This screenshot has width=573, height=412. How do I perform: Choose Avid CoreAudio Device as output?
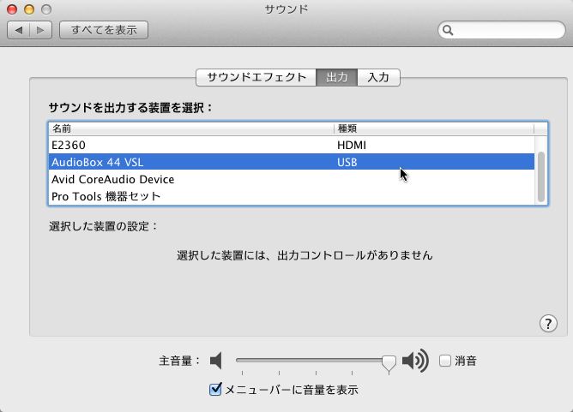(292, 179)
